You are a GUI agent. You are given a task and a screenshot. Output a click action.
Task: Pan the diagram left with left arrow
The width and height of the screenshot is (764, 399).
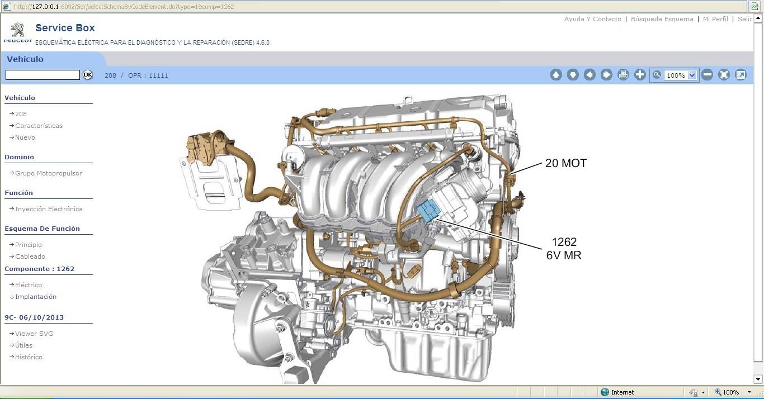pos(589,75)
